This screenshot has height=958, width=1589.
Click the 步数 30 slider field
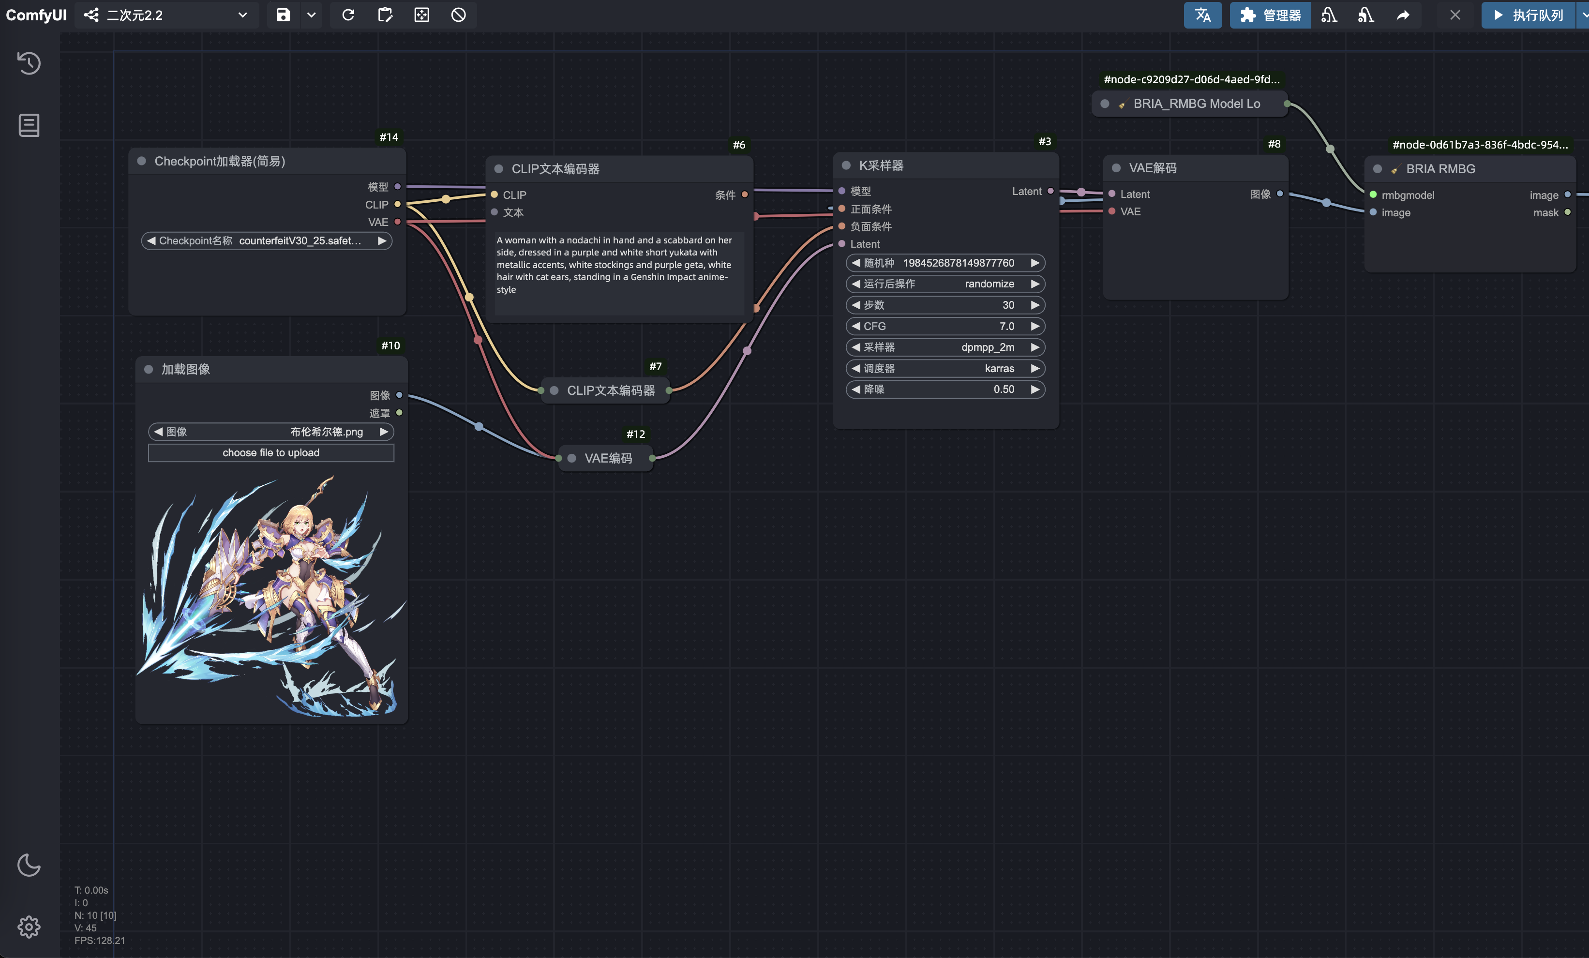[x=945, y=305]
